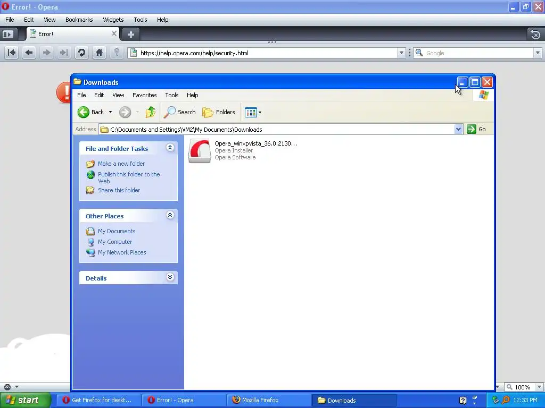Select the Opera installer file icon
545x408 pixels.
200,151
